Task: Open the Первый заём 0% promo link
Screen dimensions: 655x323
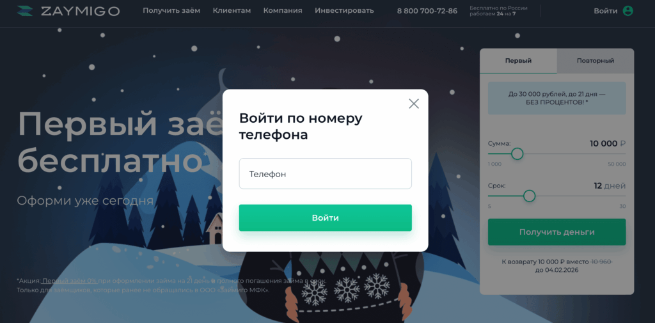Action: pyautogui.click(x=70, y=281)
